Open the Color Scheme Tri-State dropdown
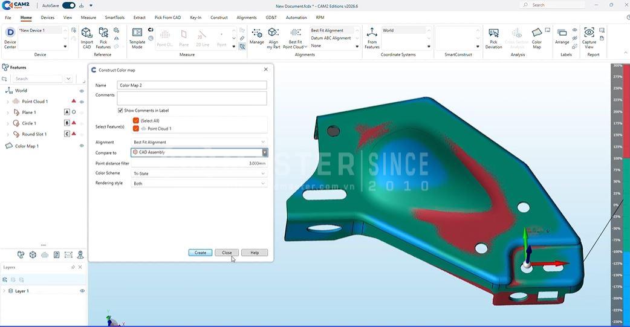Viewport: 630px width, 327px height. click(200, 173)
